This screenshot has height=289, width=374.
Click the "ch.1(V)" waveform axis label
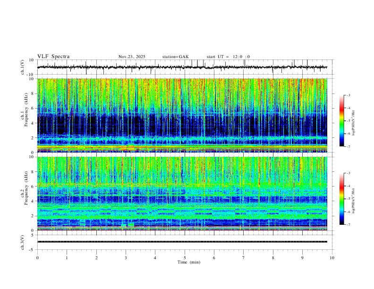(x=23, y=67)
